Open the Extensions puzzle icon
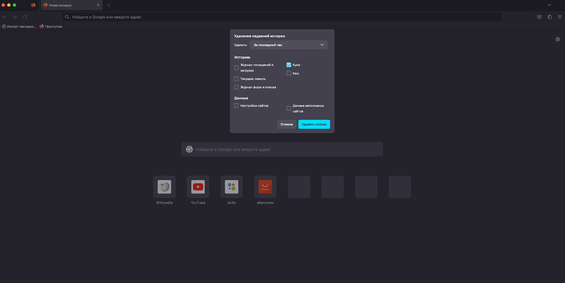Viewport: 565px width, 283px height. tap(549, 17)
